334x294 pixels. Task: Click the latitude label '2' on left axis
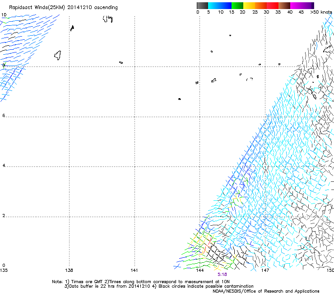point(4,216)
